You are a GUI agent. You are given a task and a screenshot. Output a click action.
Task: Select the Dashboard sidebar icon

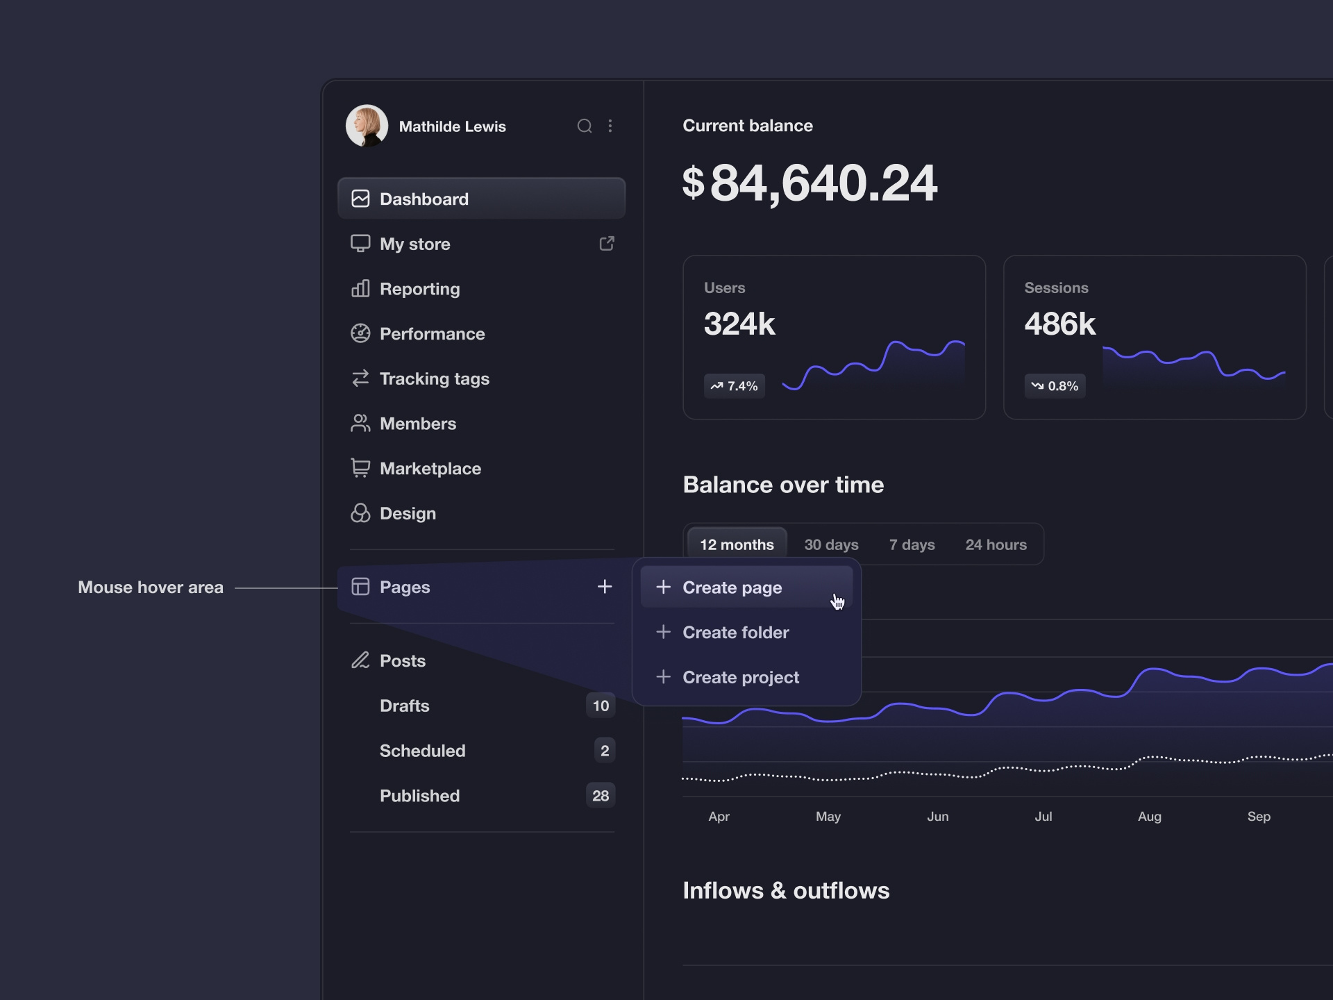pyautogui.click(x=360, y=199)
